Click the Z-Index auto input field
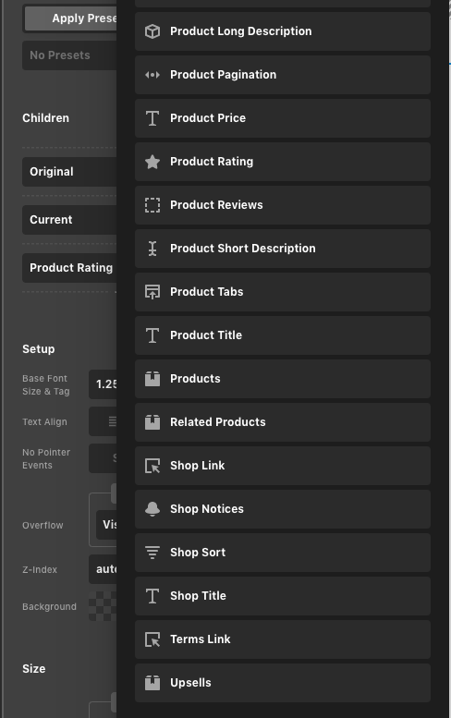The image size is (451, 718). point(103,569)
